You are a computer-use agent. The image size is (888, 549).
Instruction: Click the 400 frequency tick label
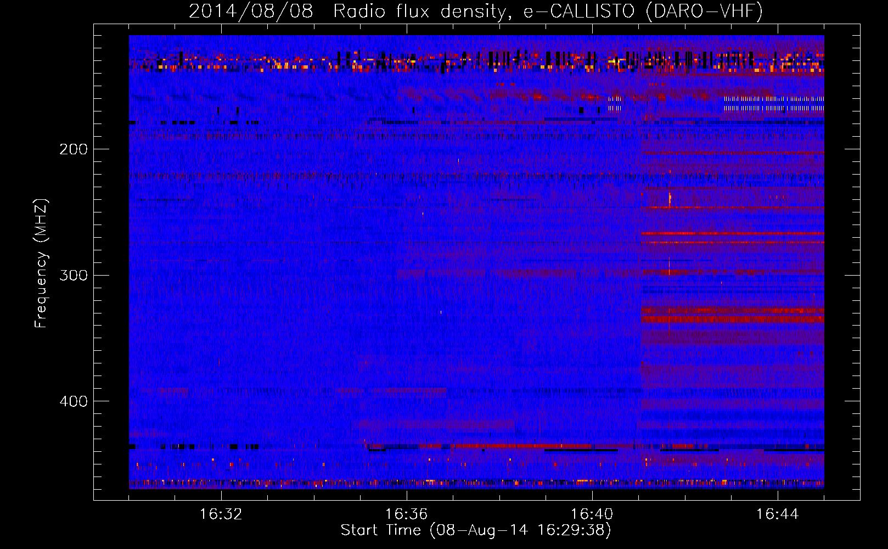click(x=74, y=401)
